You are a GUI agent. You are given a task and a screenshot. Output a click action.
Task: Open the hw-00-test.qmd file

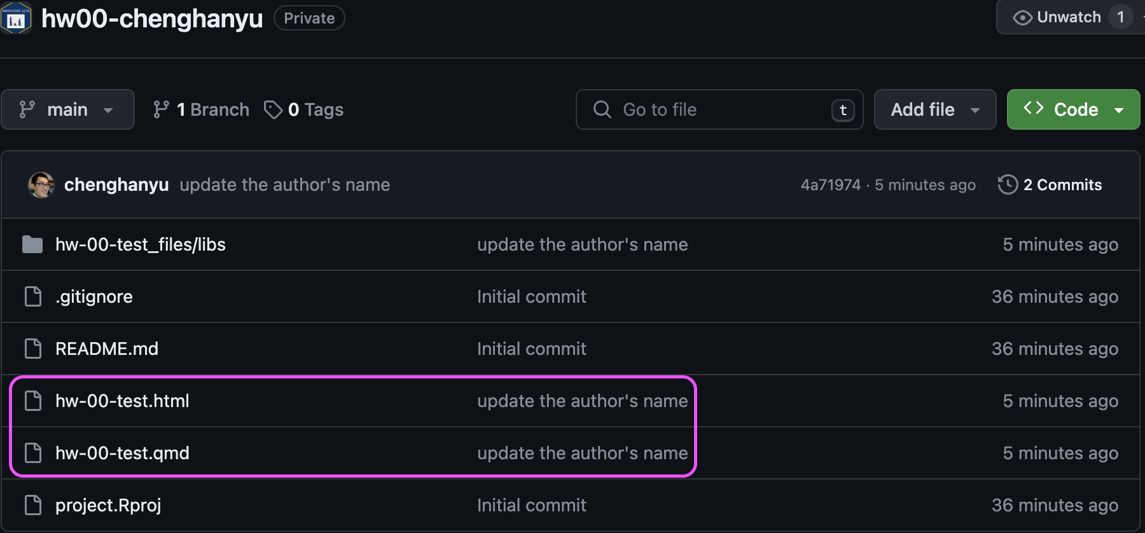[122, 453]
